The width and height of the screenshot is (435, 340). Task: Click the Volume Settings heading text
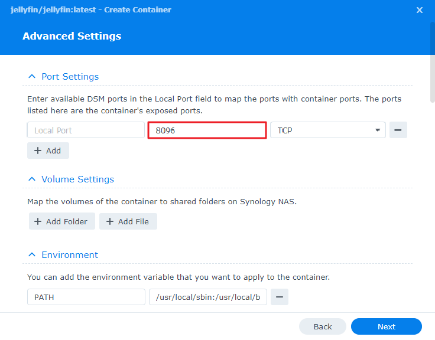[x=77, y=179]
